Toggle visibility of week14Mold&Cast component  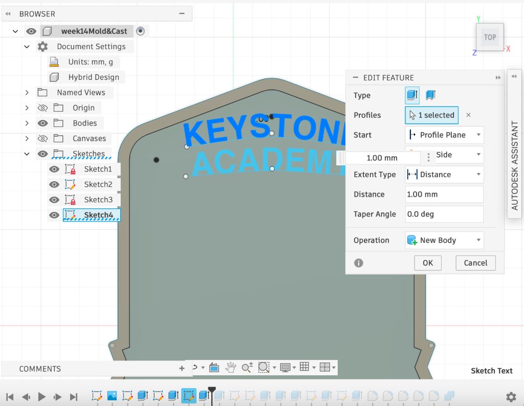tap(31, 31)
